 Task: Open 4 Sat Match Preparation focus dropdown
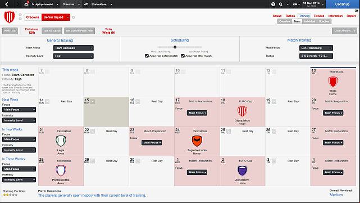pos(333,172)
